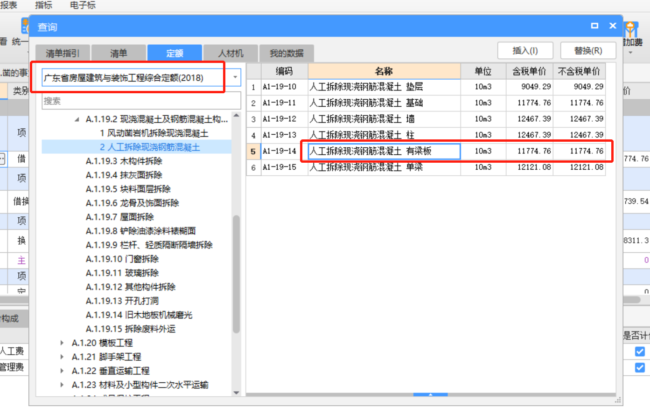Click the 含税单价 column header
Image resolution: width=650 pixels, height=414 pixels.
pyautogui.click(x=529, y=71)
